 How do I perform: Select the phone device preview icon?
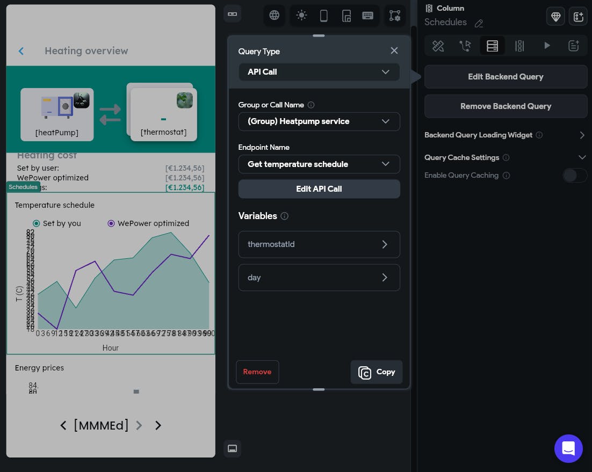pyautogui.click(x=323, y=16)
